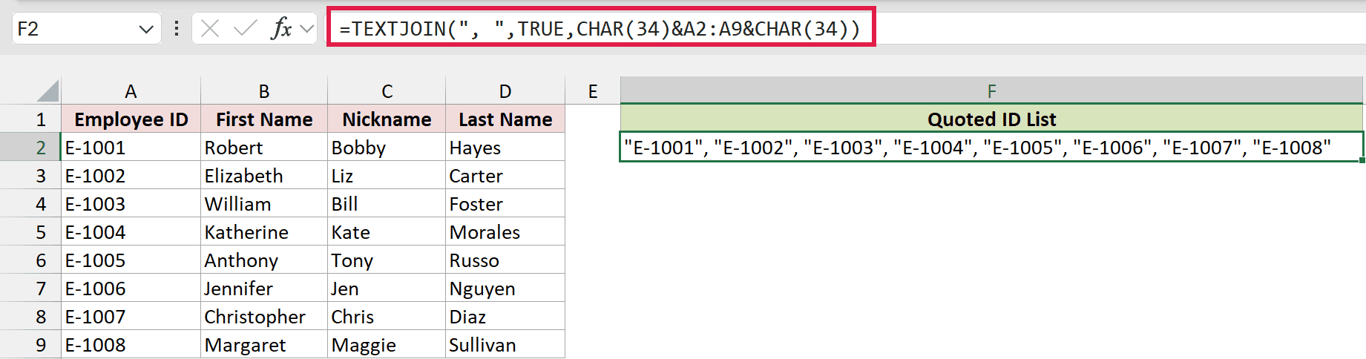Image resolution: width=1366 pixels, height=359 pixels.
Task: Click the cell with Jennifer
Action: tap(264, 289)
